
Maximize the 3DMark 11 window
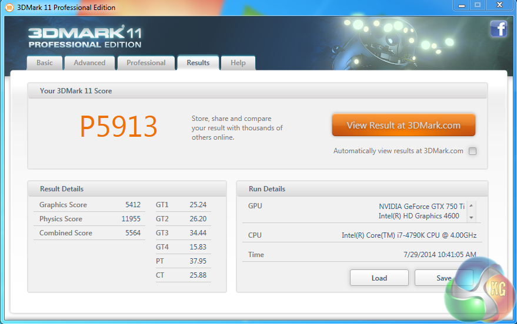point(477,5)
